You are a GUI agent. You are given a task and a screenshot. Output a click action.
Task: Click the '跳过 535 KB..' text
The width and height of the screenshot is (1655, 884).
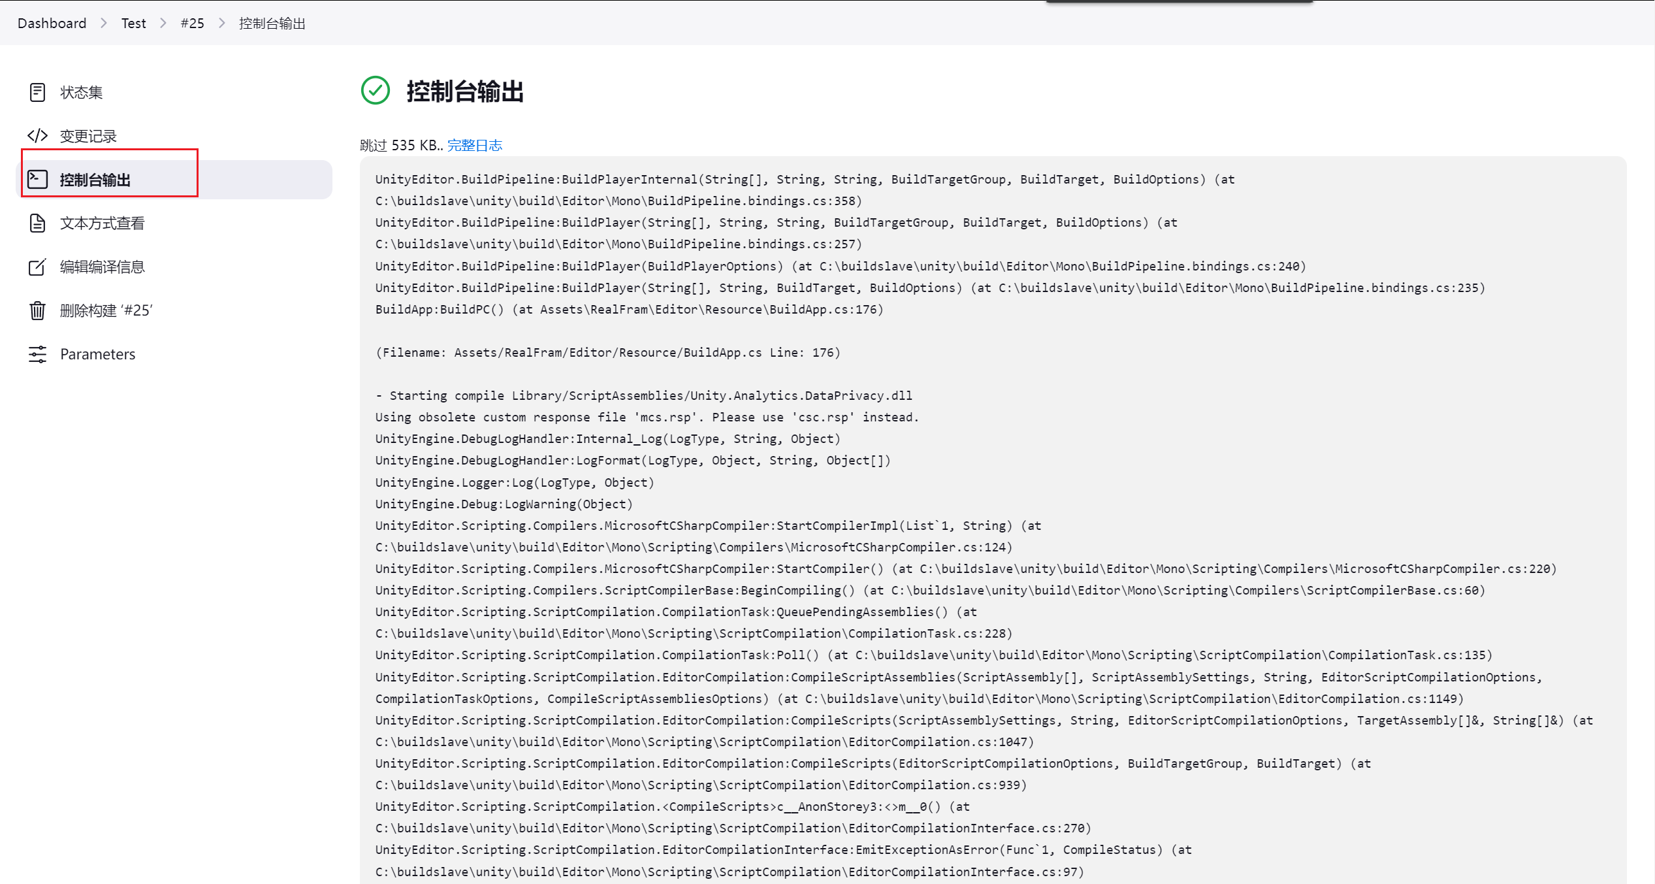(402, 145)
